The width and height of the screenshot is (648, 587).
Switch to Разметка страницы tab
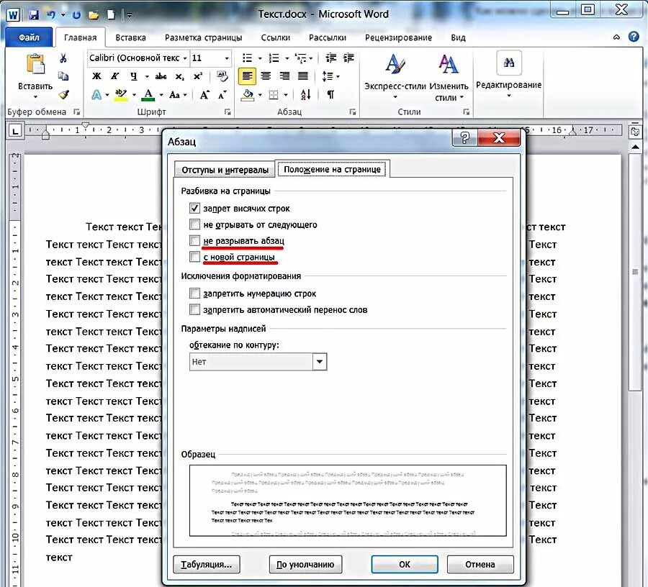(x=203, y=37)
